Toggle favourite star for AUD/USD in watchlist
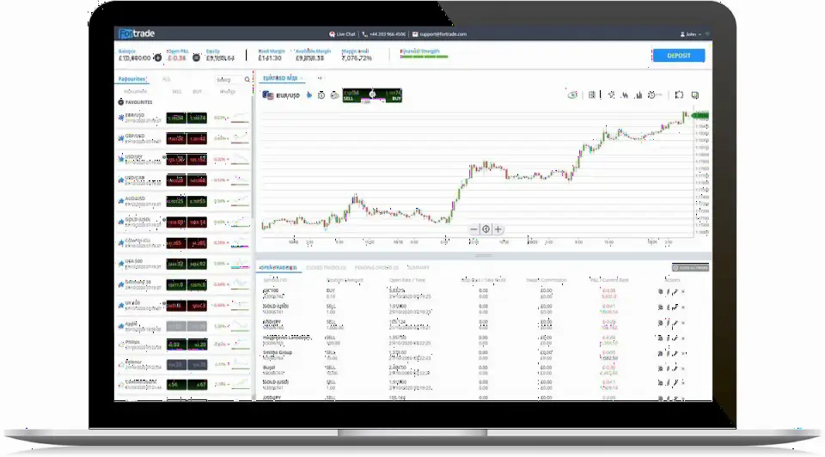The height and width of the screenshot is (457, 825). point(121,201)
